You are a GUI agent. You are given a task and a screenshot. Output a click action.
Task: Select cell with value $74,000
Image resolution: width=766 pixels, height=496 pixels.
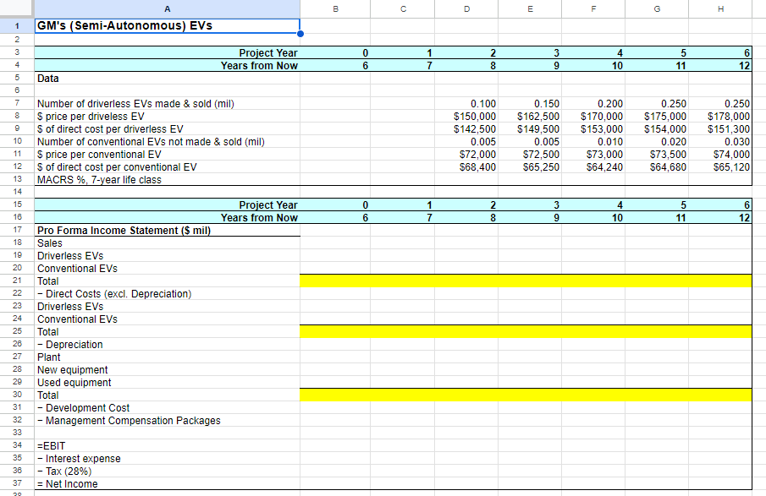pyautogui.click(x=720, y=154)
